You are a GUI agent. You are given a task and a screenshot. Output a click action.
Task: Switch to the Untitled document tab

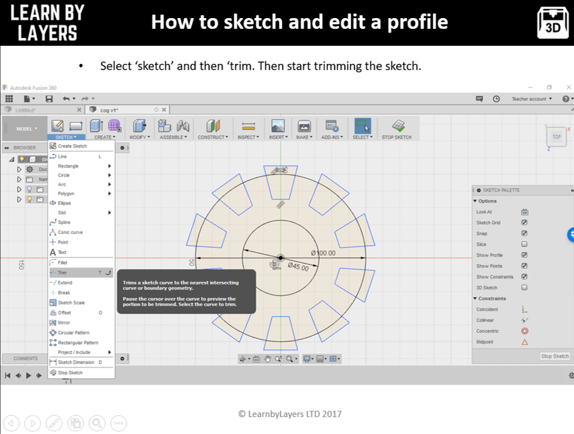coord(26,110)
